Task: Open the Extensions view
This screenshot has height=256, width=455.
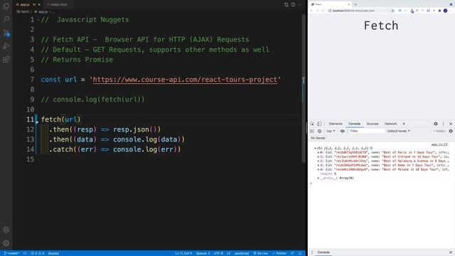Action: [6, 60]
